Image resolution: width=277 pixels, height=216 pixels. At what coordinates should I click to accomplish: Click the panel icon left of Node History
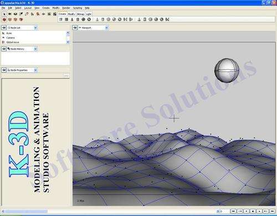(4, 49)
